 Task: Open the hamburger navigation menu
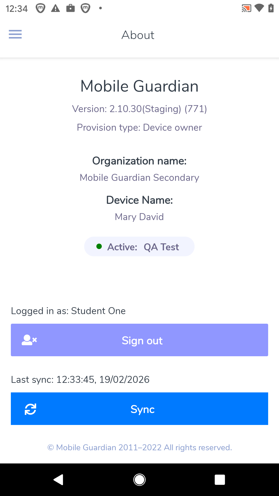15,34
